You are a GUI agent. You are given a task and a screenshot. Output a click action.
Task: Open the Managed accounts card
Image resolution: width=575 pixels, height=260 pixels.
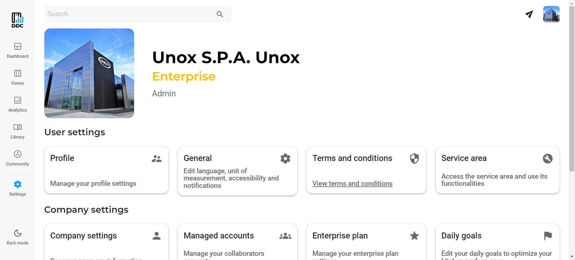(x=237, y=242)
